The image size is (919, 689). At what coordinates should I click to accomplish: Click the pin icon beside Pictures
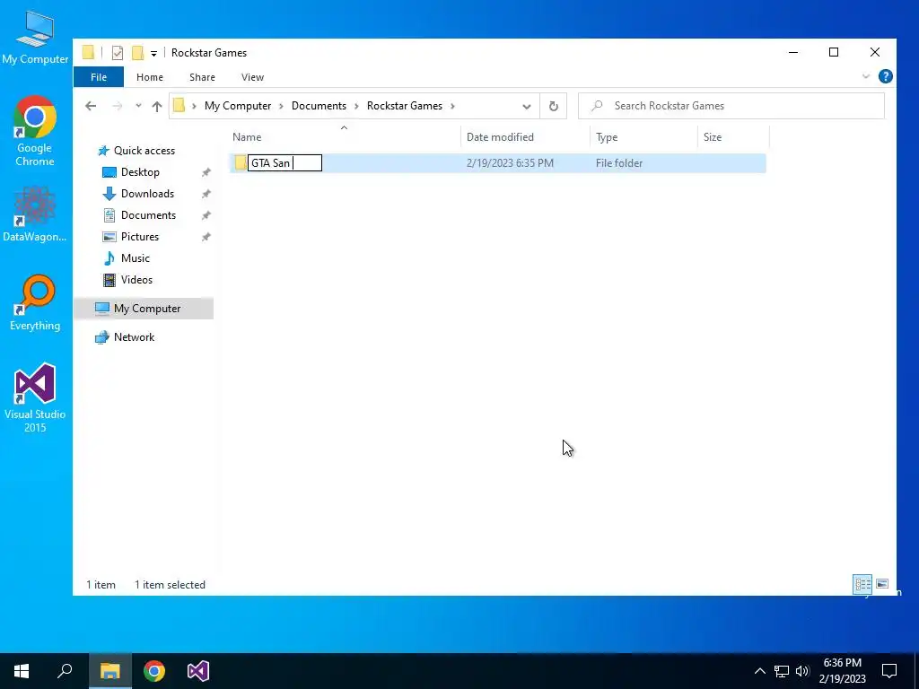point(206,237)
